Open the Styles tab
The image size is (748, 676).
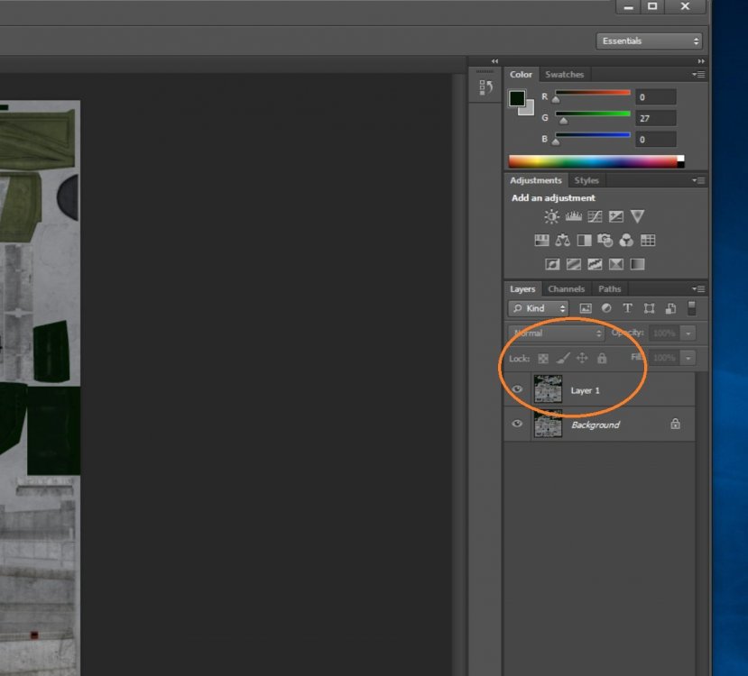click(586, 180)
